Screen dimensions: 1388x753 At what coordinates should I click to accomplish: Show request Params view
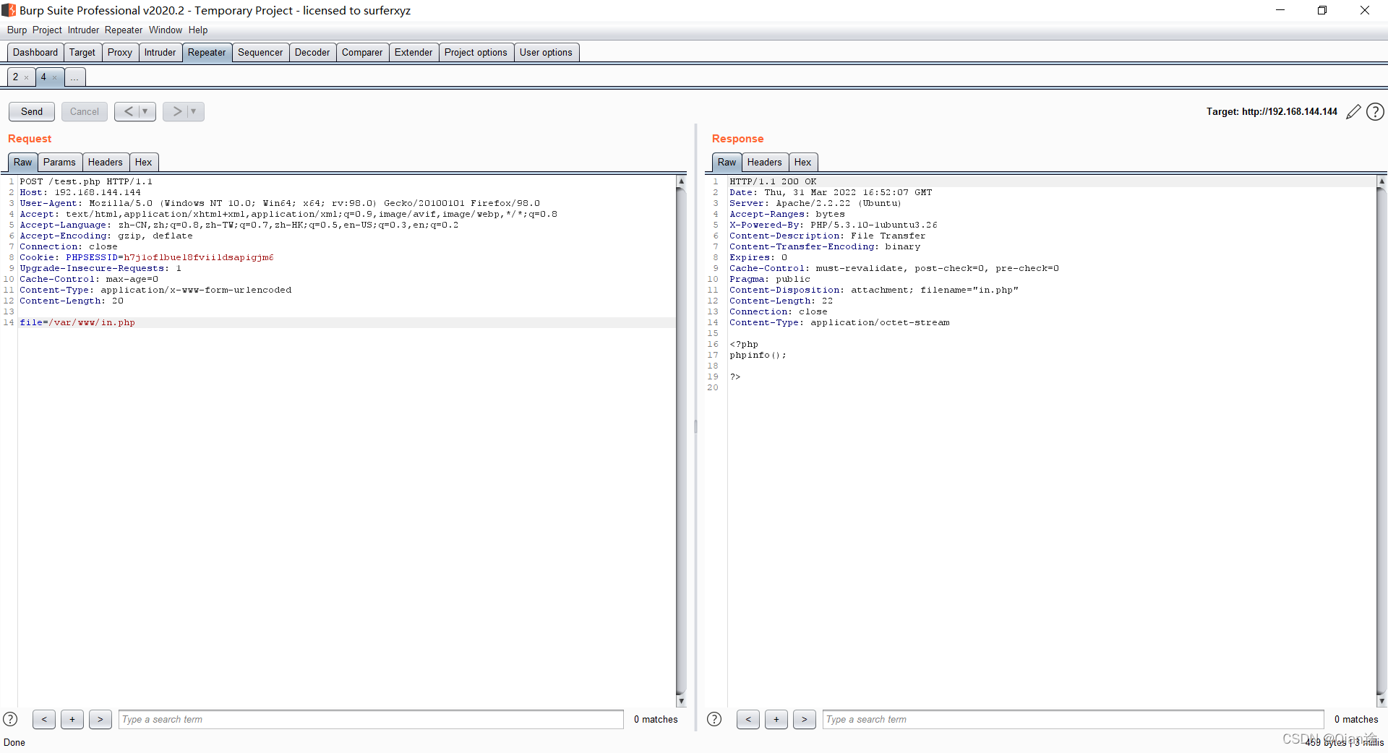pos(59,162)
